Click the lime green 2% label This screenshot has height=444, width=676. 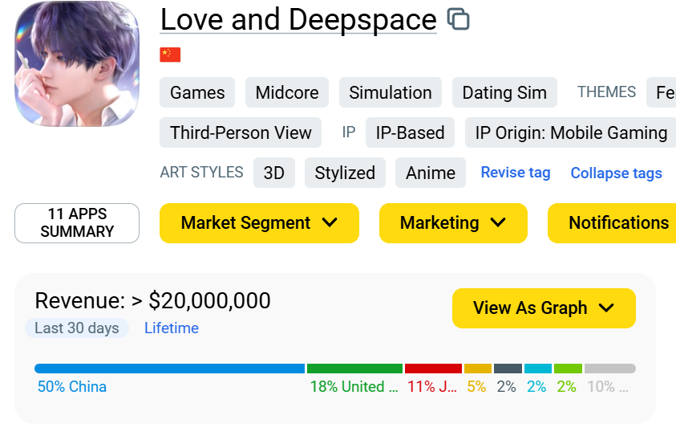tap(566, 387)
